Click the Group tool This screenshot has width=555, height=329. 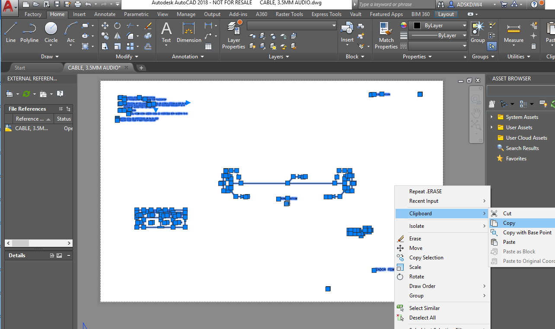pos(478,32)
